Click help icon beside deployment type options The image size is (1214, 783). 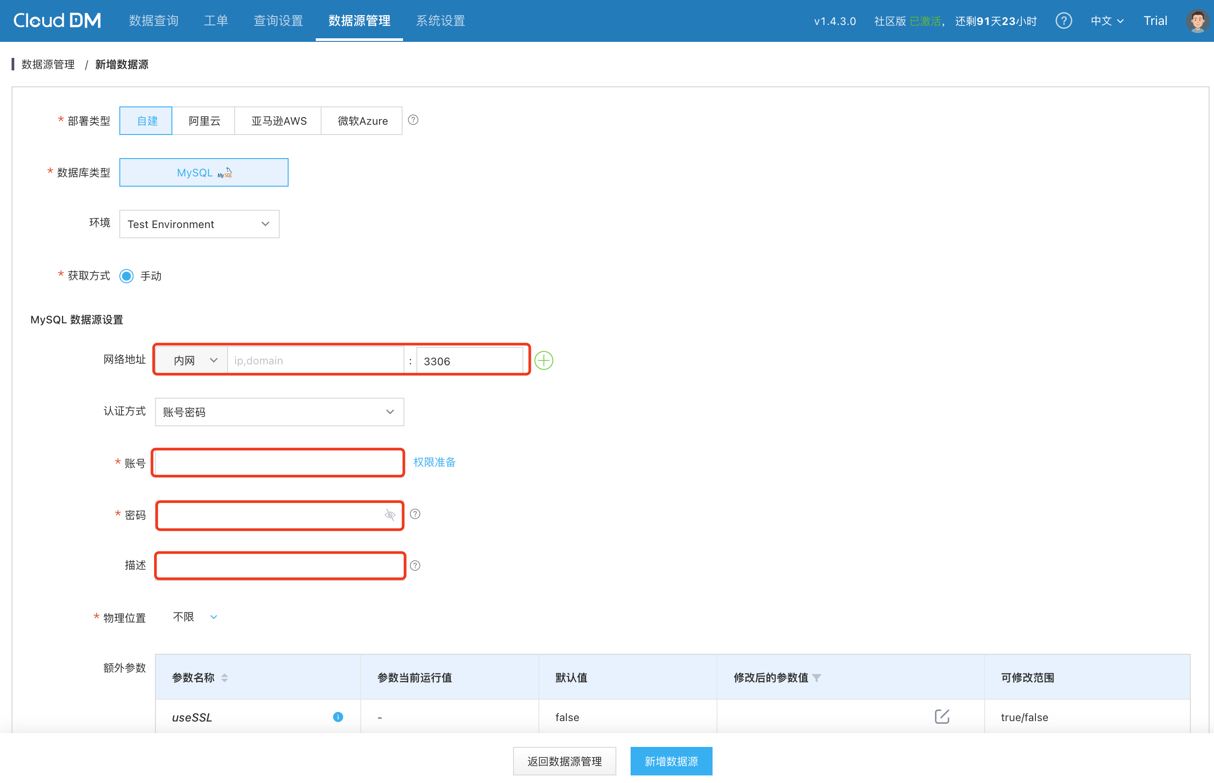tap(413, 120)
